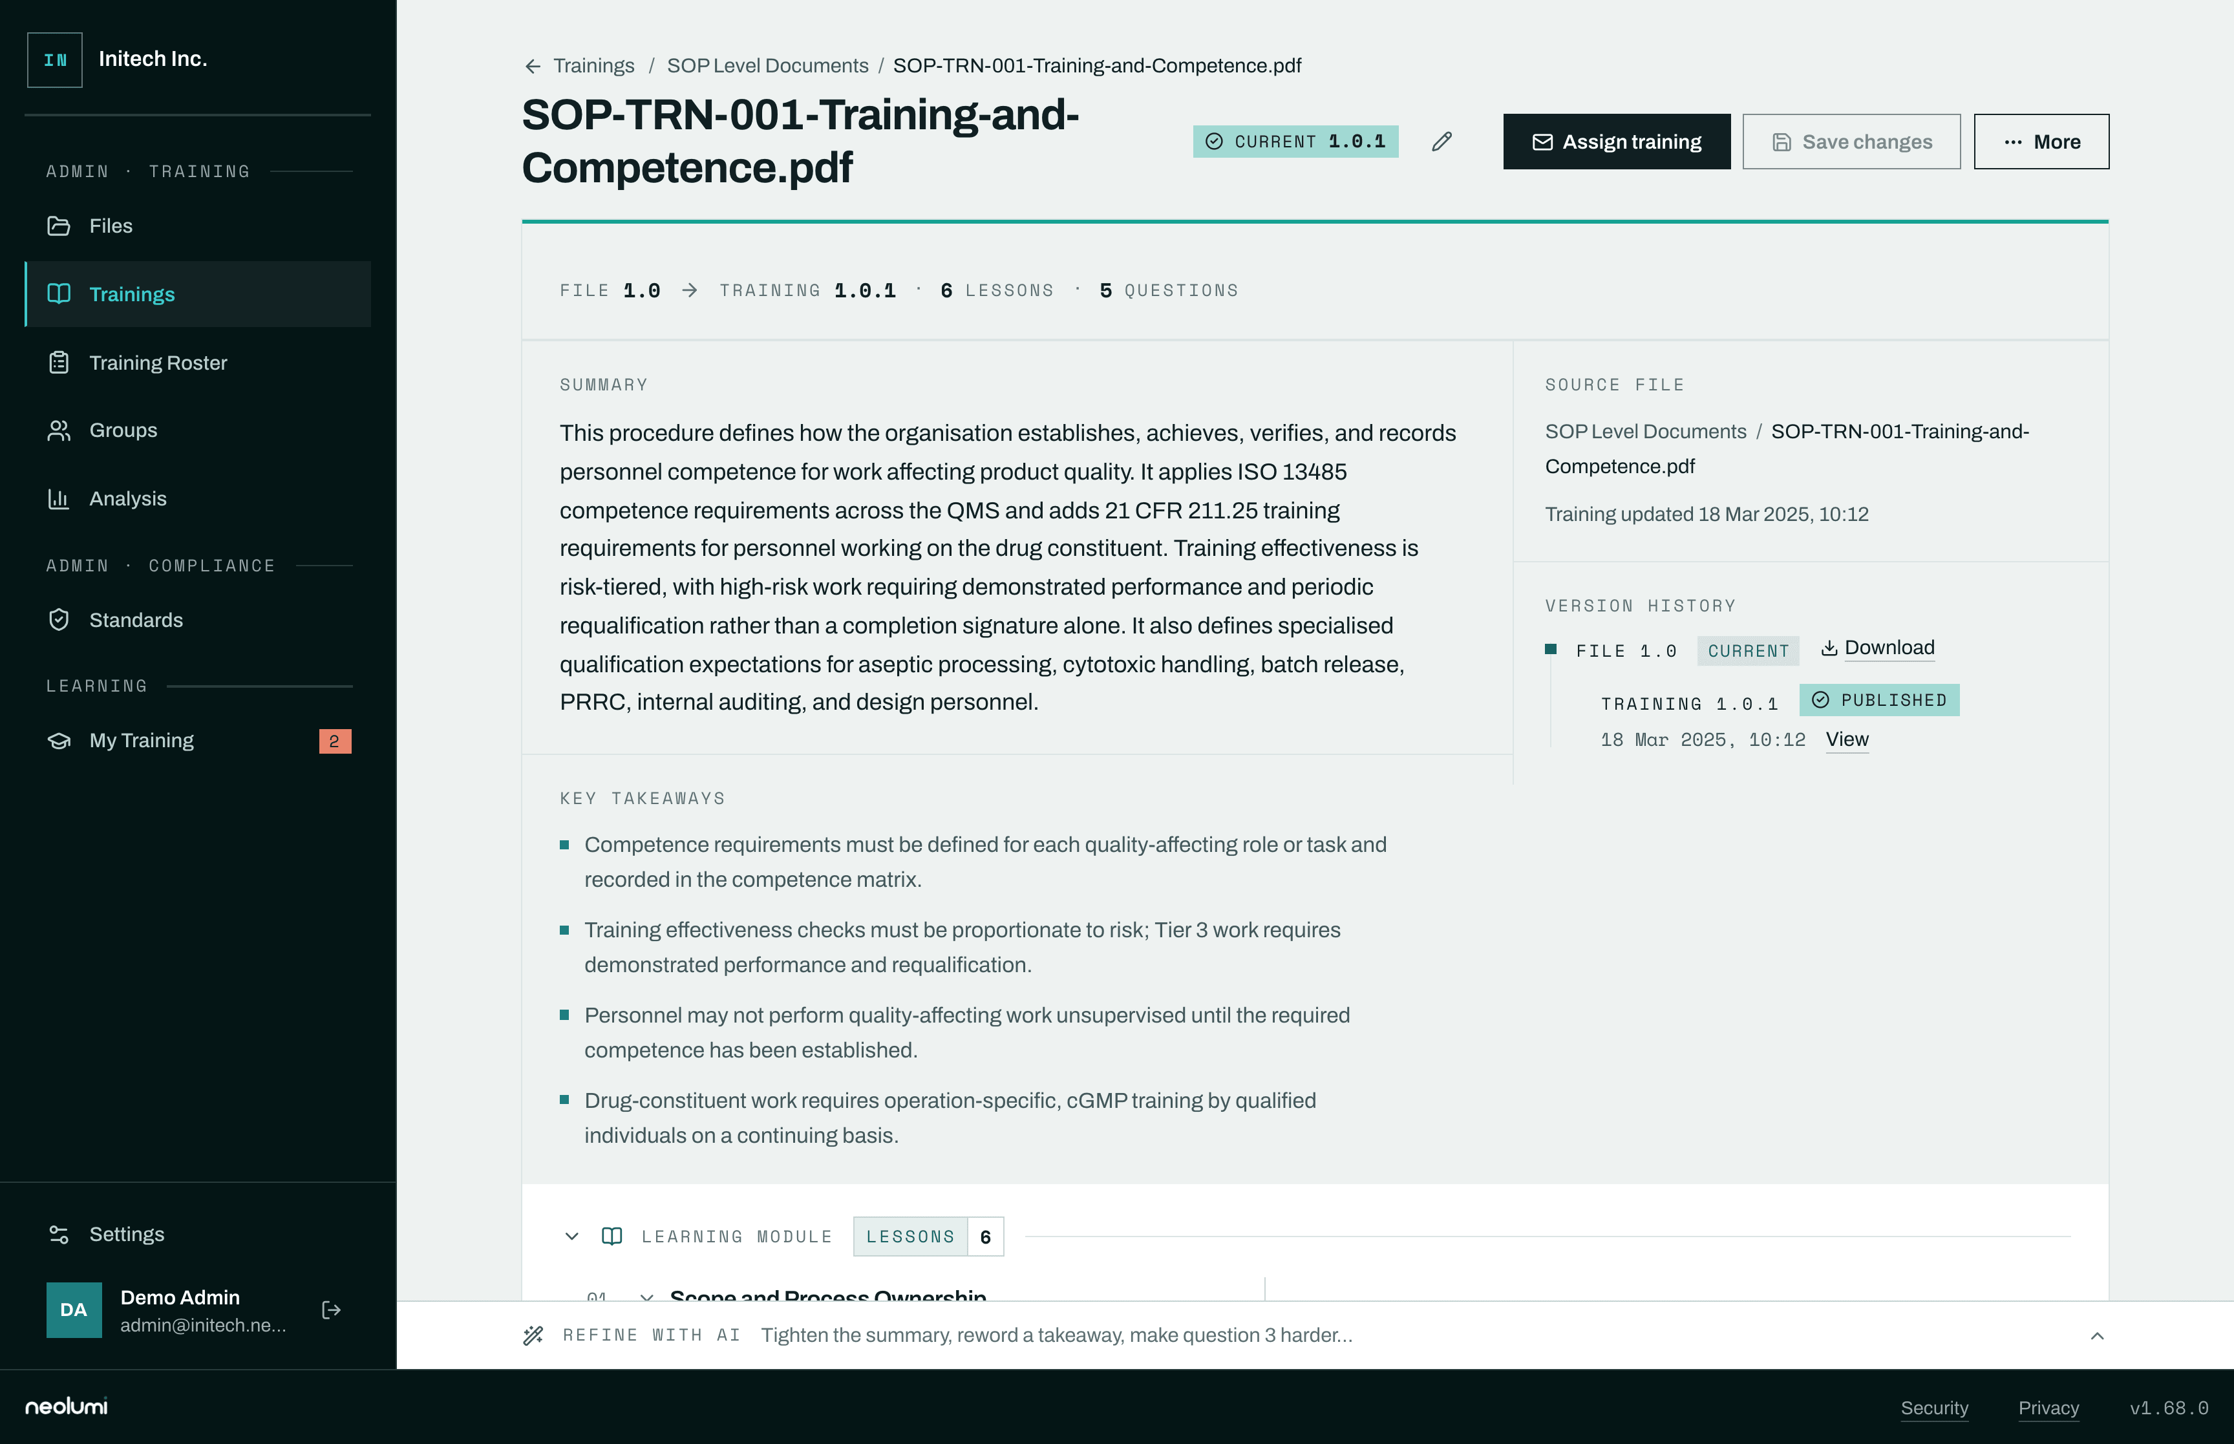The width and height of the screenshot is (2234, 1444).
Task: Click the logout icon beside Demo Admin
Action: (331, 1310)
